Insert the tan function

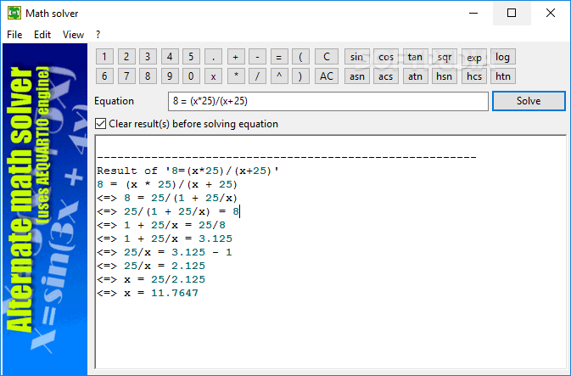click(415, 57)
